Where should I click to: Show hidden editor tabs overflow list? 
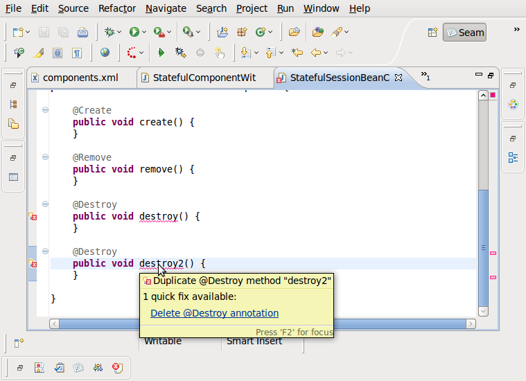(425, 77)
